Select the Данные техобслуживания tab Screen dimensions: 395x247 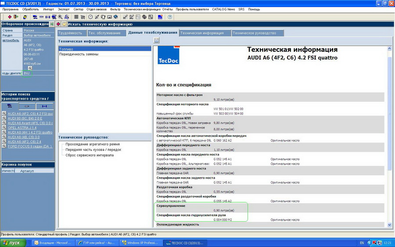tap(153, 32)
